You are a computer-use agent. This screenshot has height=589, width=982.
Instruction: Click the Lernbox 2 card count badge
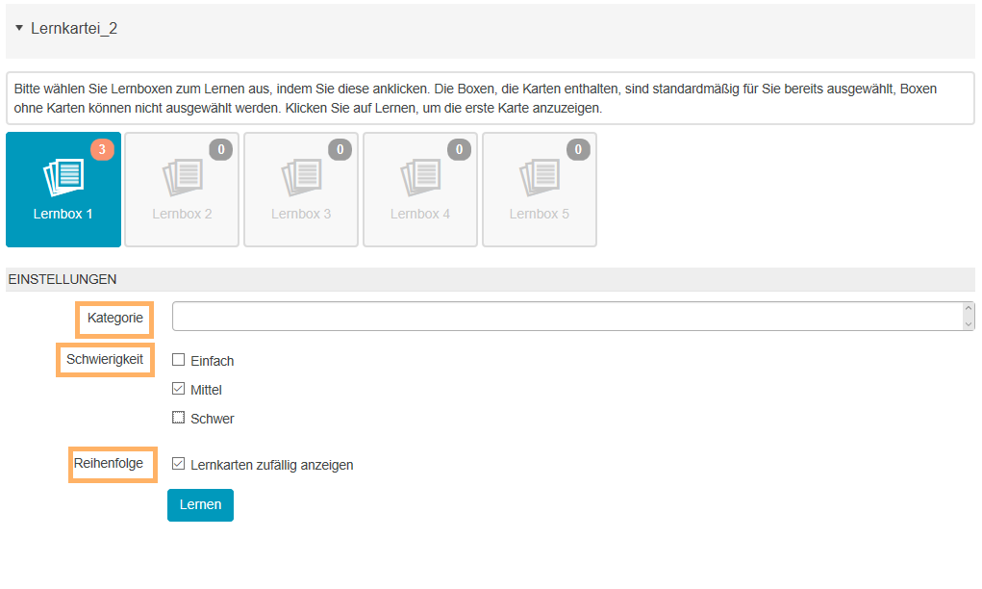(221, 149)
